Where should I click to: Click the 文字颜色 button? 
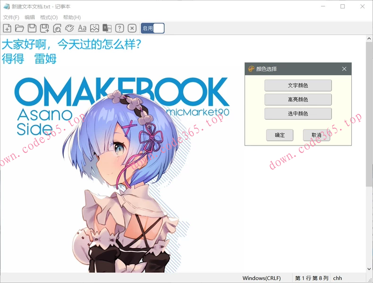click(x=298, y=85)
